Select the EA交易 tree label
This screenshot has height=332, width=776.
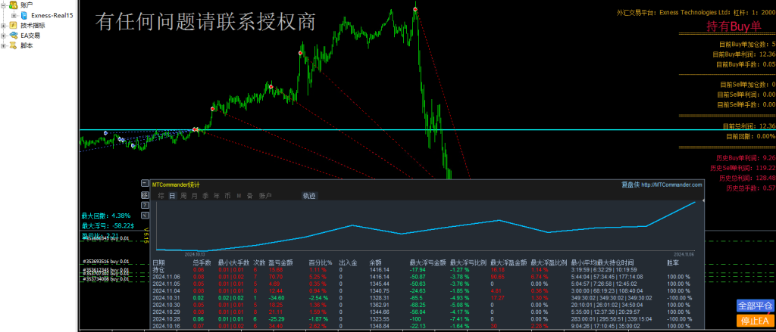(x=30, y=36)
